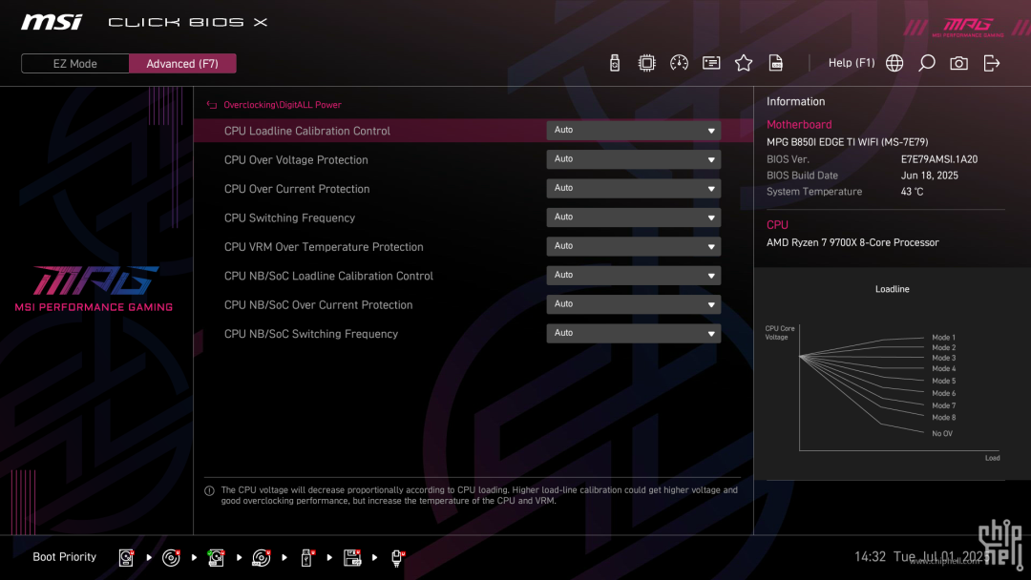1031x580 pixels.
Task: Click the MPG B850I EDGE TI WIFI text
Action: [x=848, y=142]
